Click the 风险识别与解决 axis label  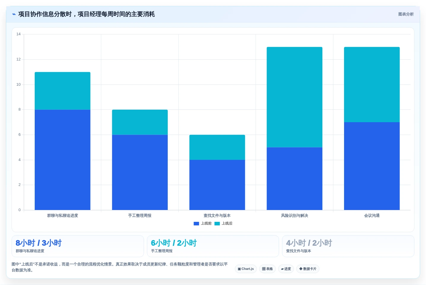click(x=294, y=216)
